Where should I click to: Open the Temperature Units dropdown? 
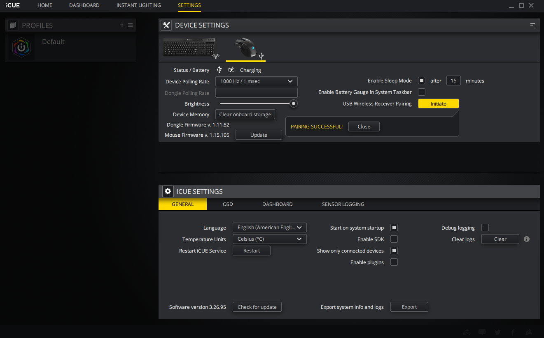(x=270, y=239)
